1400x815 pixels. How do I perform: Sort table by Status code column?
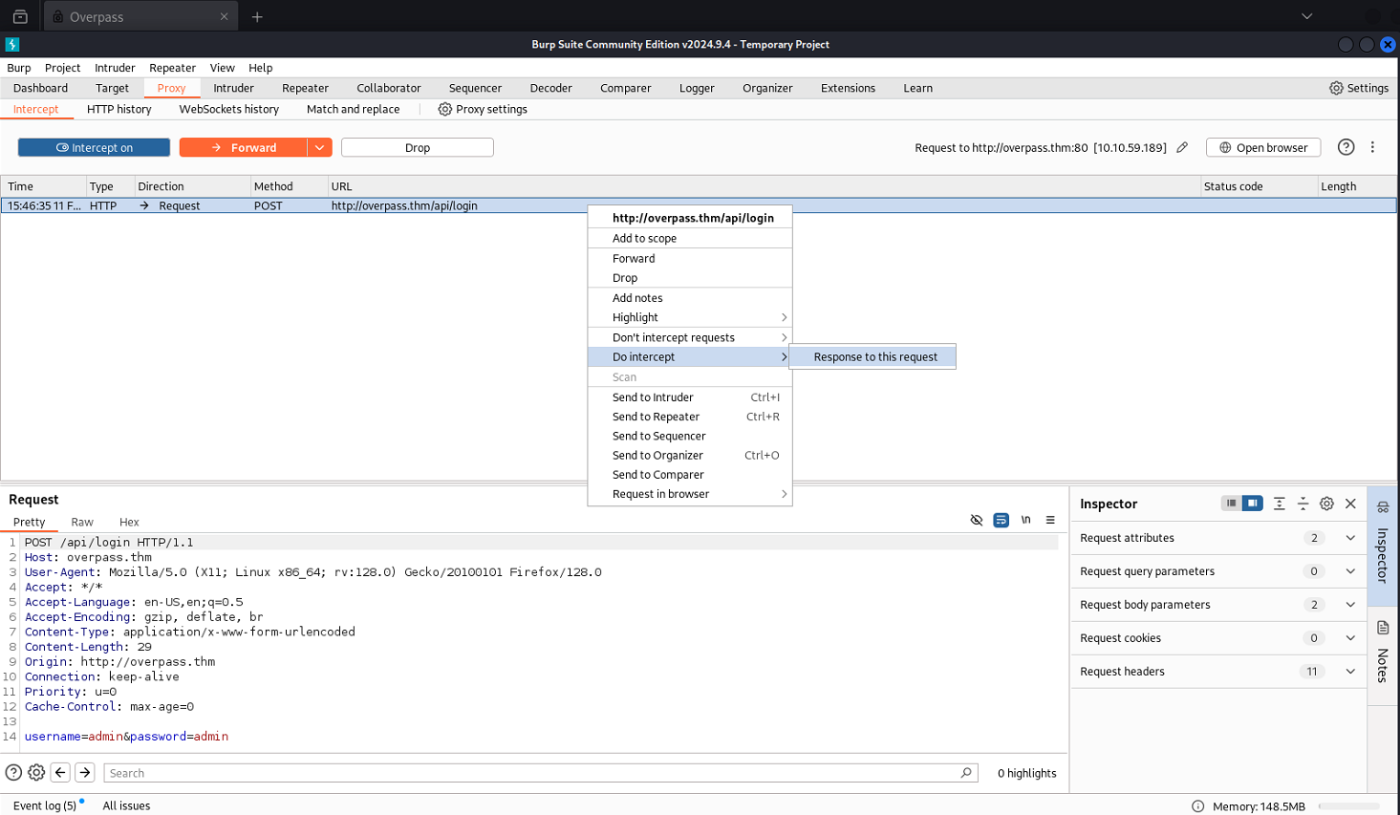tap(1258, 186)
